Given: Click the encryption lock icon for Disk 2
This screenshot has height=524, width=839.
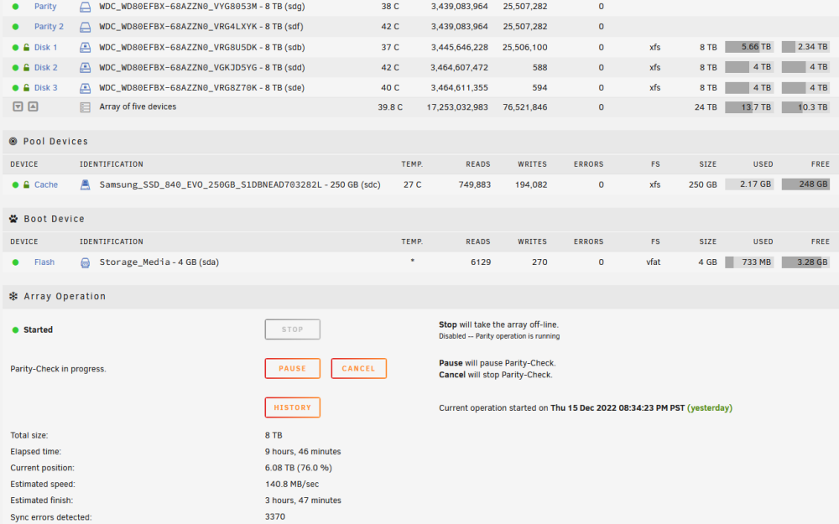Looking at the screenshot, I should coord(26,68).
